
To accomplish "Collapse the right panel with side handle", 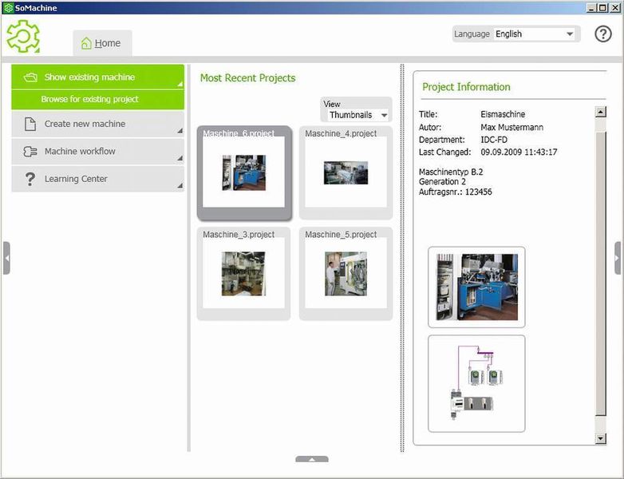I will point(618,258).
